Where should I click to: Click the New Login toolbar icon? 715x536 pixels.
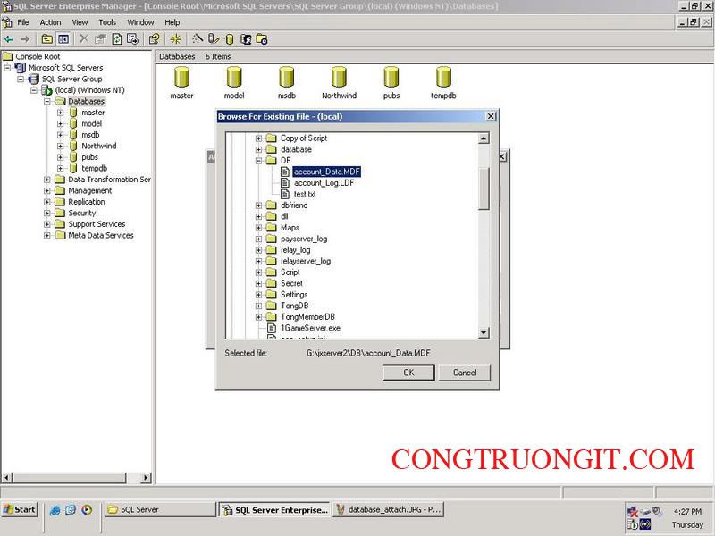point(246,39)
